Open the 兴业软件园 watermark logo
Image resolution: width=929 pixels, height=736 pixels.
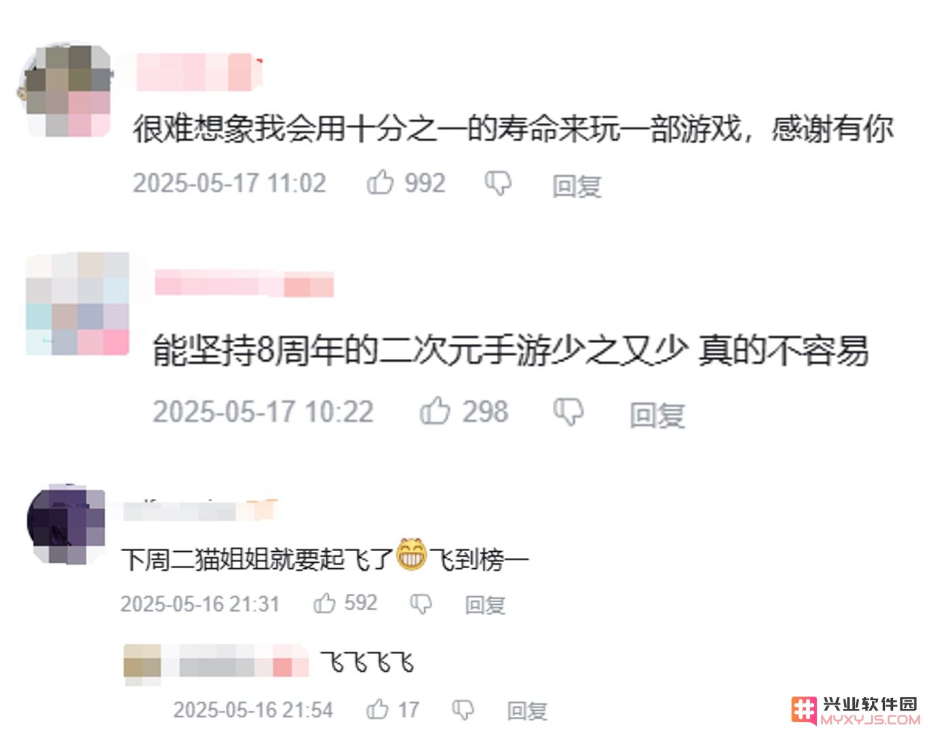[x=855, y=711]
